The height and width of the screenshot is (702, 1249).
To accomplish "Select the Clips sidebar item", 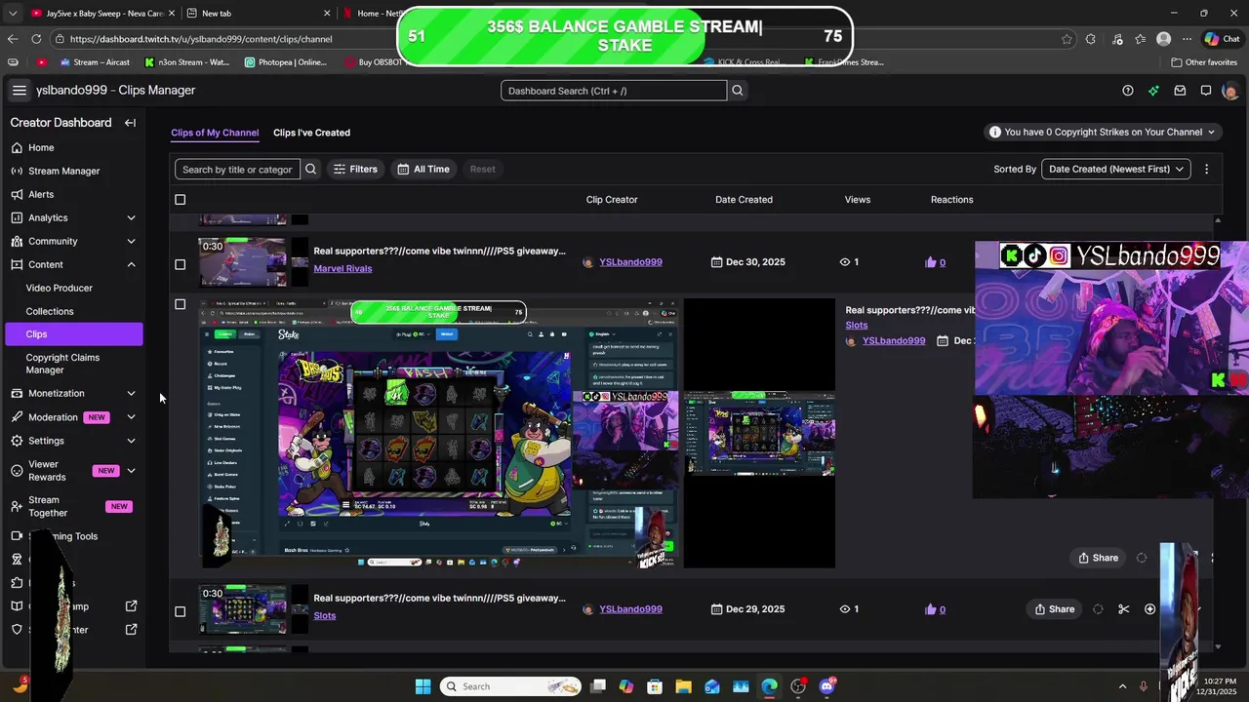I will pyautogui.click(x=74, y=333).
